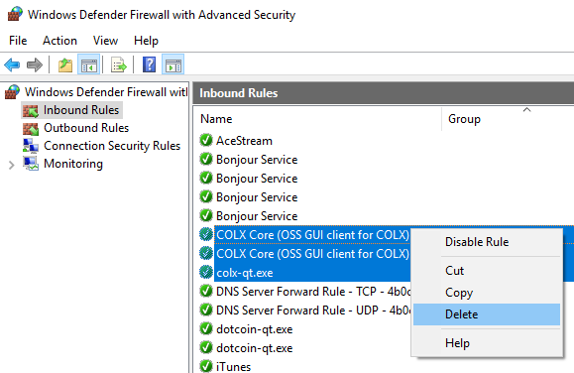This screenshot has width=574, height=373.
Task: Select Outbound Rules in the tree
Action: coord(86,128)
